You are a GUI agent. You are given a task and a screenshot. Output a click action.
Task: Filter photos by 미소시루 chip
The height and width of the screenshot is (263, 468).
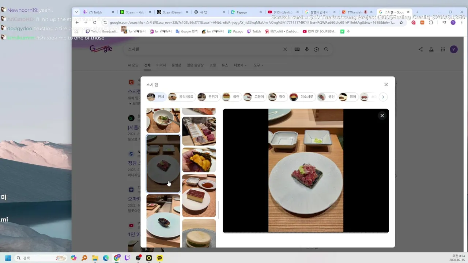(x=302, y=97)
